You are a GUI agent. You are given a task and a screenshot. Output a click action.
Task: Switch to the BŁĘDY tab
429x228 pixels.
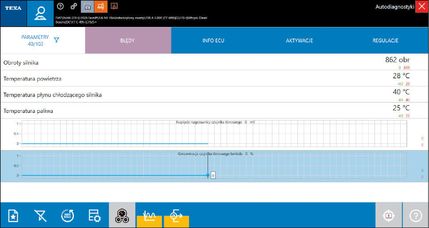point(128,41)
